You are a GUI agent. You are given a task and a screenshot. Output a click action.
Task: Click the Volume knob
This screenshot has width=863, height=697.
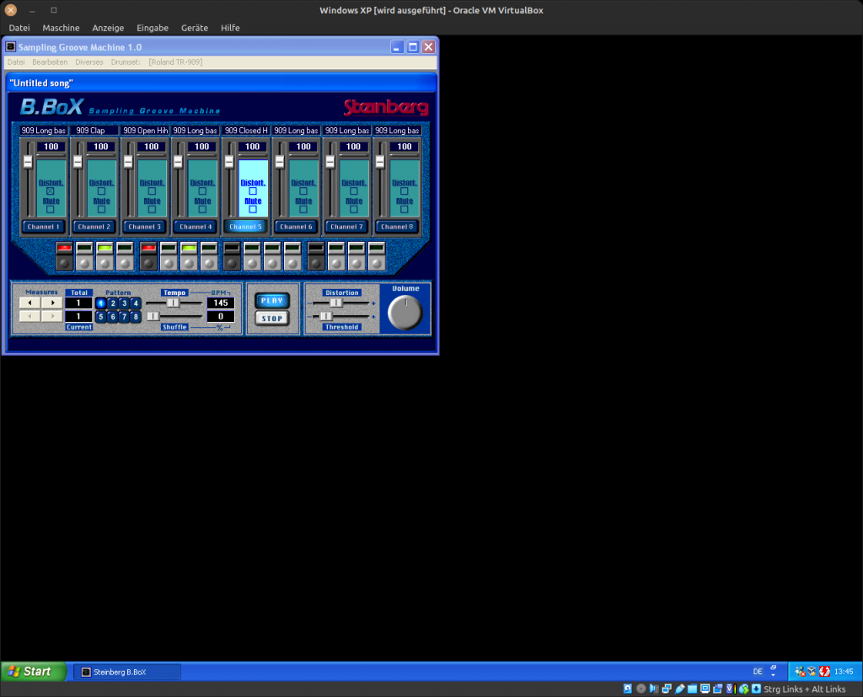[405, 313]
